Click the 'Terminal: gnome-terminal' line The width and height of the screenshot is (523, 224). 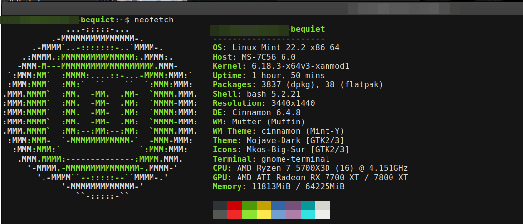point(271,159)
